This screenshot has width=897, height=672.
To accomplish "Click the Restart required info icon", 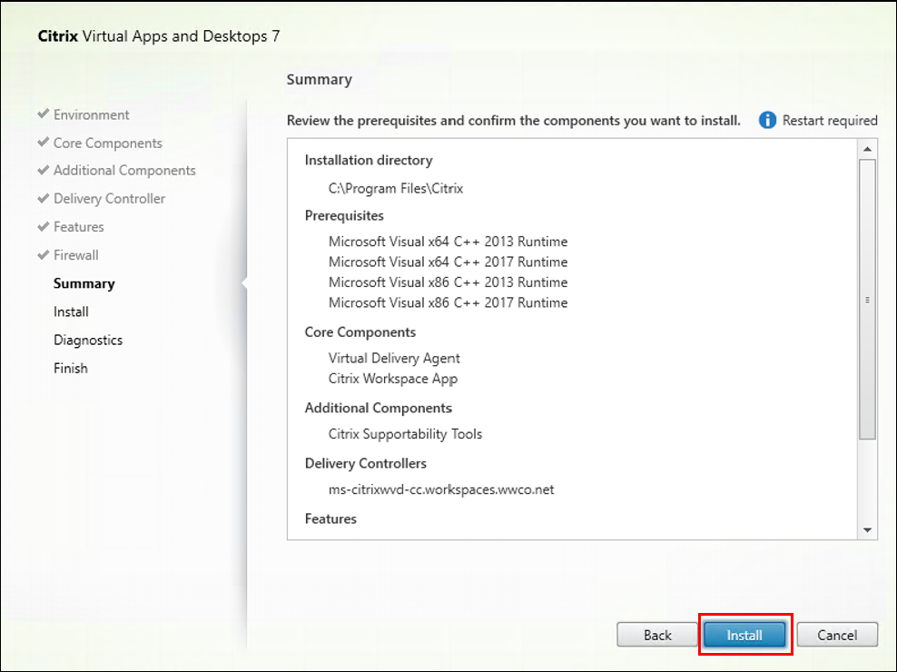I will (767, 120).
